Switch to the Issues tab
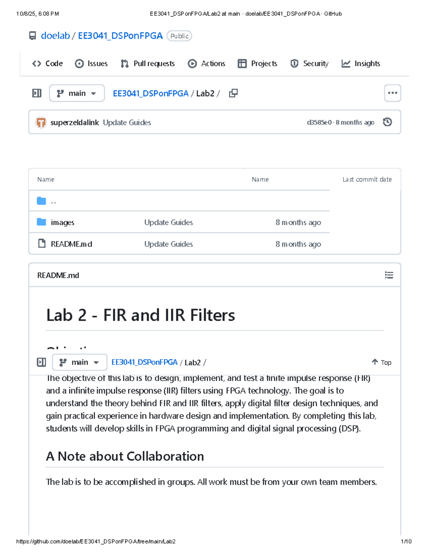The height and width of the screenshot is (555, 429). (x=91, y=64)
